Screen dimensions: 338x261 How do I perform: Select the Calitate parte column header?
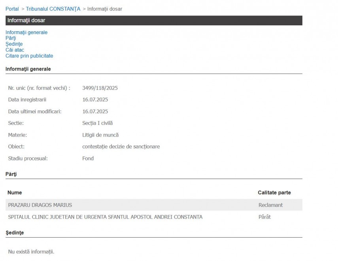(x=274, y=192)
